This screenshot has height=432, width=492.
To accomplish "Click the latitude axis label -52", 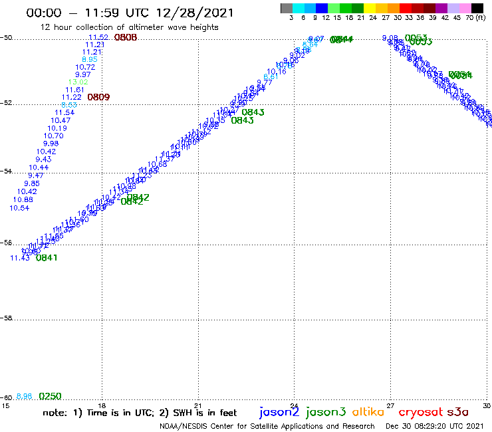I will (x=6, y=102).
